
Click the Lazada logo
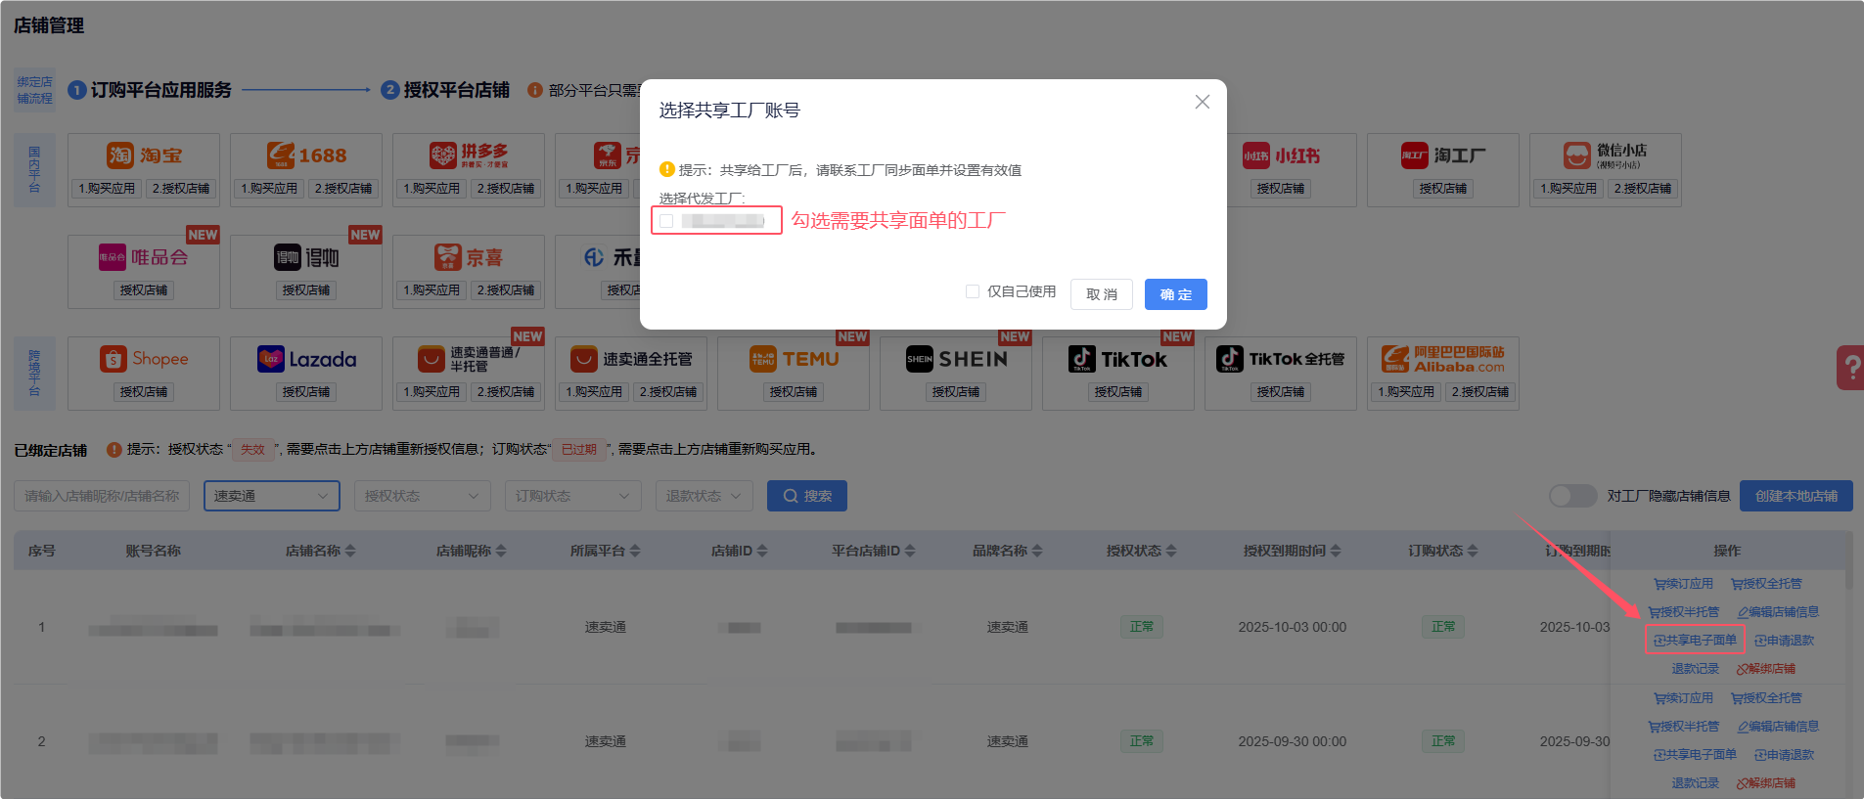tap(306, 359)
